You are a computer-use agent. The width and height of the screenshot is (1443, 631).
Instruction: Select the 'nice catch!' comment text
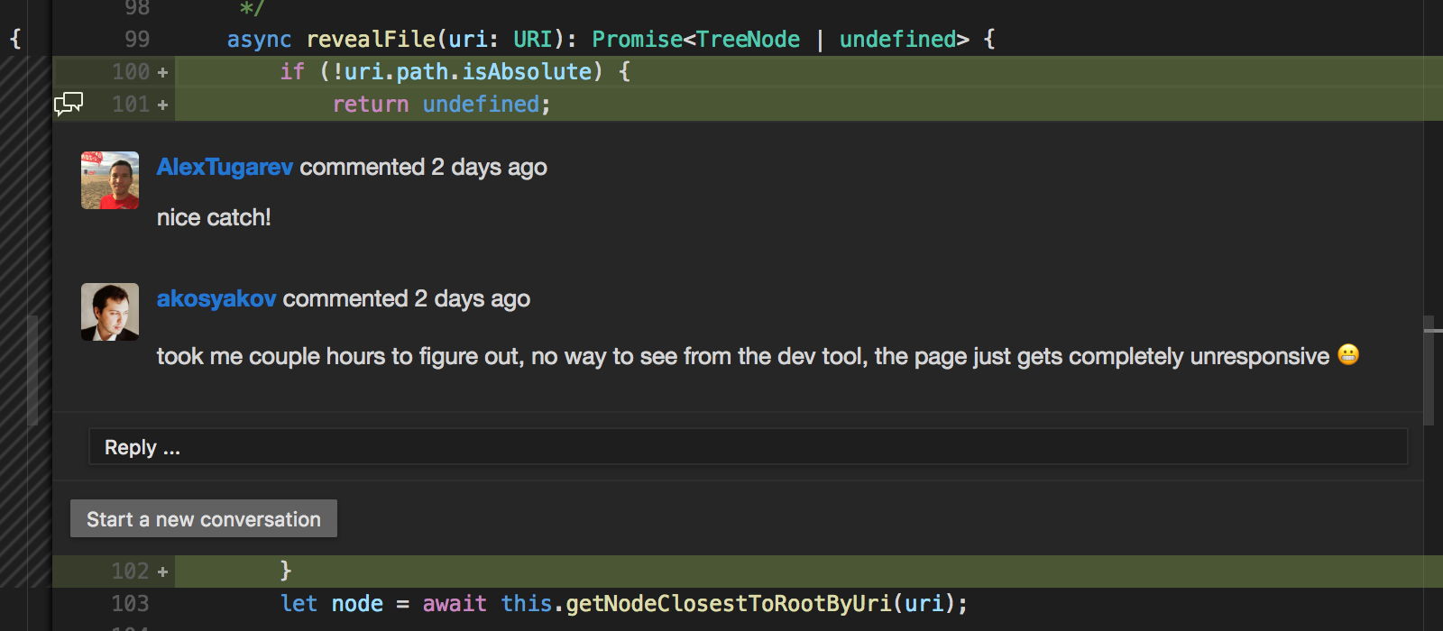coord(214,217)
